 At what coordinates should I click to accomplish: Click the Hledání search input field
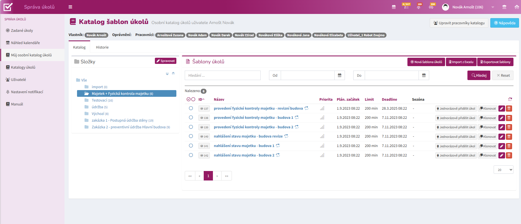click(x=223, y=75)
